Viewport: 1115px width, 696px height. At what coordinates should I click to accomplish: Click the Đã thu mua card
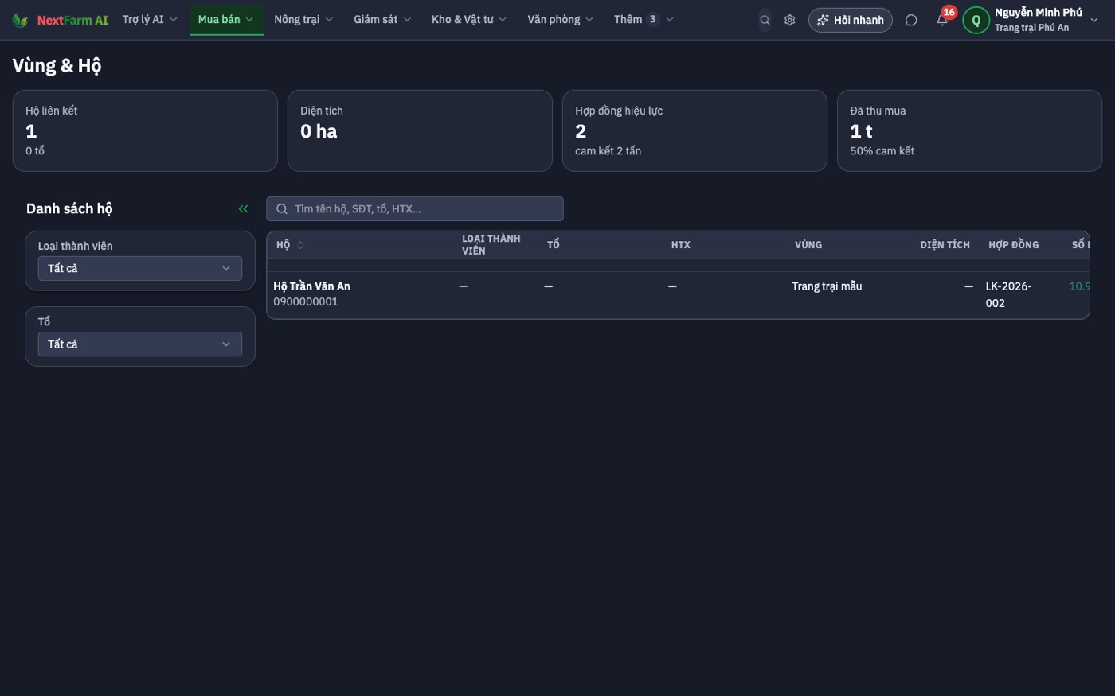click(x=969, y=130)
